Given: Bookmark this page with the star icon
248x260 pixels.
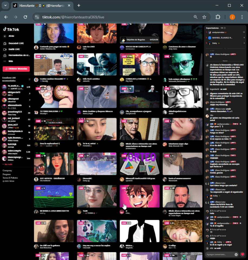Looking at the screenshot, I should [x=204, y=17].
